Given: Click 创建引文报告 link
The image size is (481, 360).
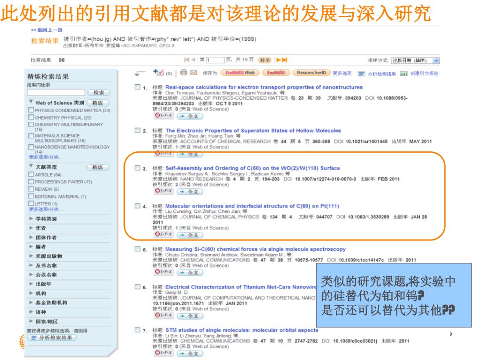Looking at the screenshot, I should 424,74.
